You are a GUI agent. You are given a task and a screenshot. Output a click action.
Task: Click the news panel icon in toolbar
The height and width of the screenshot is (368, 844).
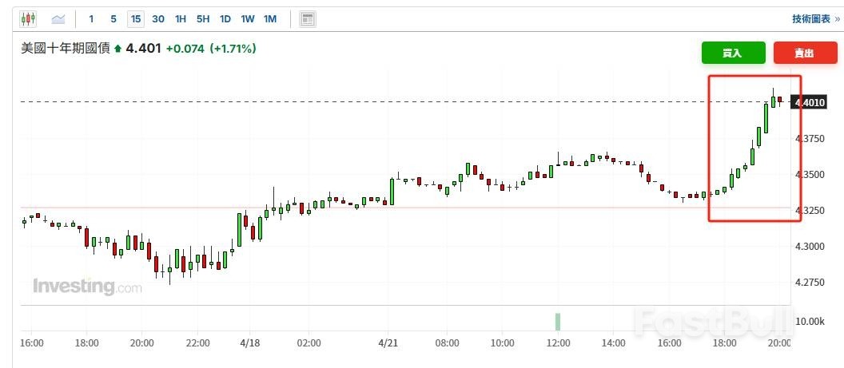pyautogui.click(x=307, y=18)
